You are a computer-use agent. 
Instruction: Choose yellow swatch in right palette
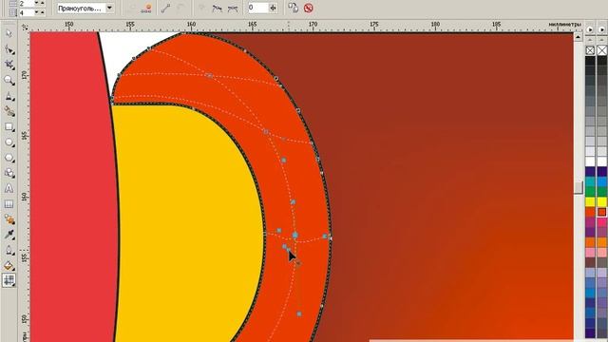point(601,201)
